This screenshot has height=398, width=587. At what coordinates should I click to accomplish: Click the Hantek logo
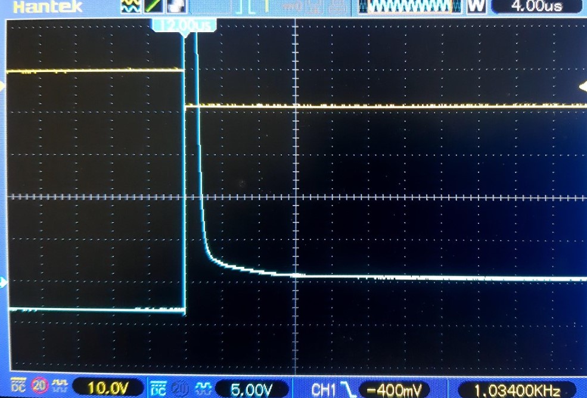click(x=48, y=7)
